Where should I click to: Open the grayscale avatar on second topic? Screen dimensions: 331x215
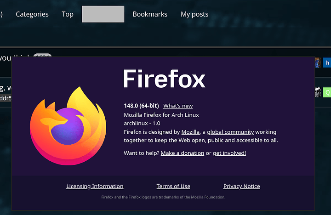point(318,92)
